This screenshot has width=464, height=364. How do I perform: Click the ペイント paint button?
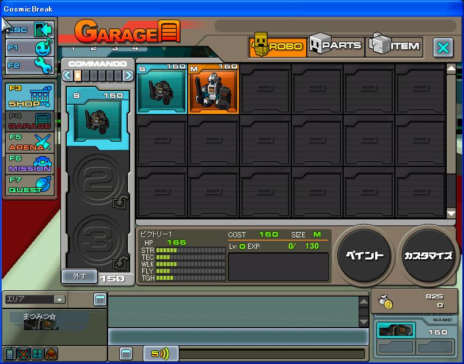coord(364,256)
